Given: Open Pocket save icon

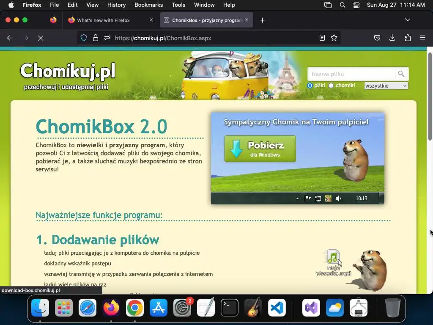Looking at the screenshot, I should [x=377, y=38].
